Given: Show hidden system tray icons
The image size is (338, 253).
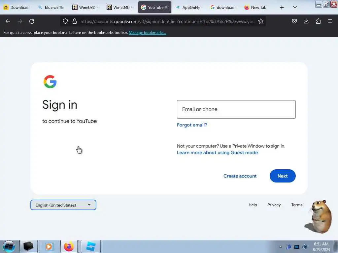Looking at the screenshot, I should (x=281, y=247).
